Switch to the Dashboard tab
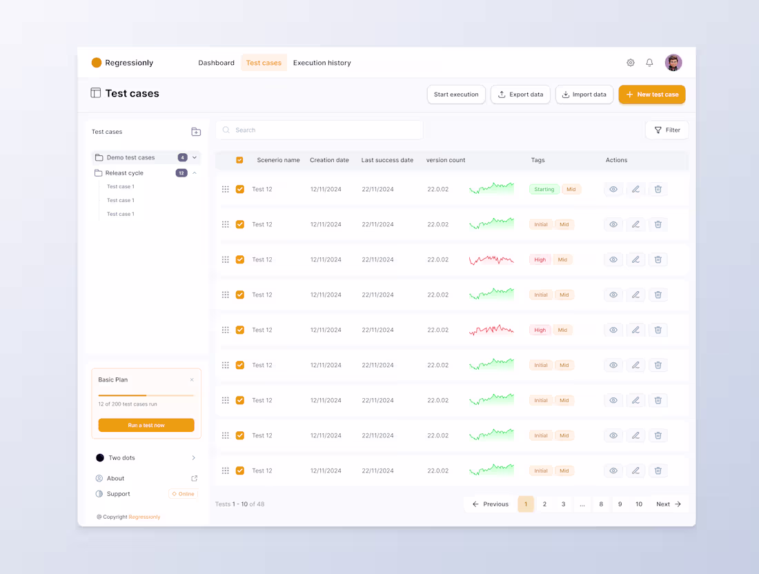759x574 pixels. 217,63
